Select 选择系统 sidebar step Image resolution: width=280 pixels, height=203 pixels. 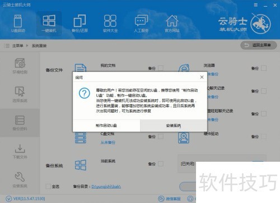point(20,94)
